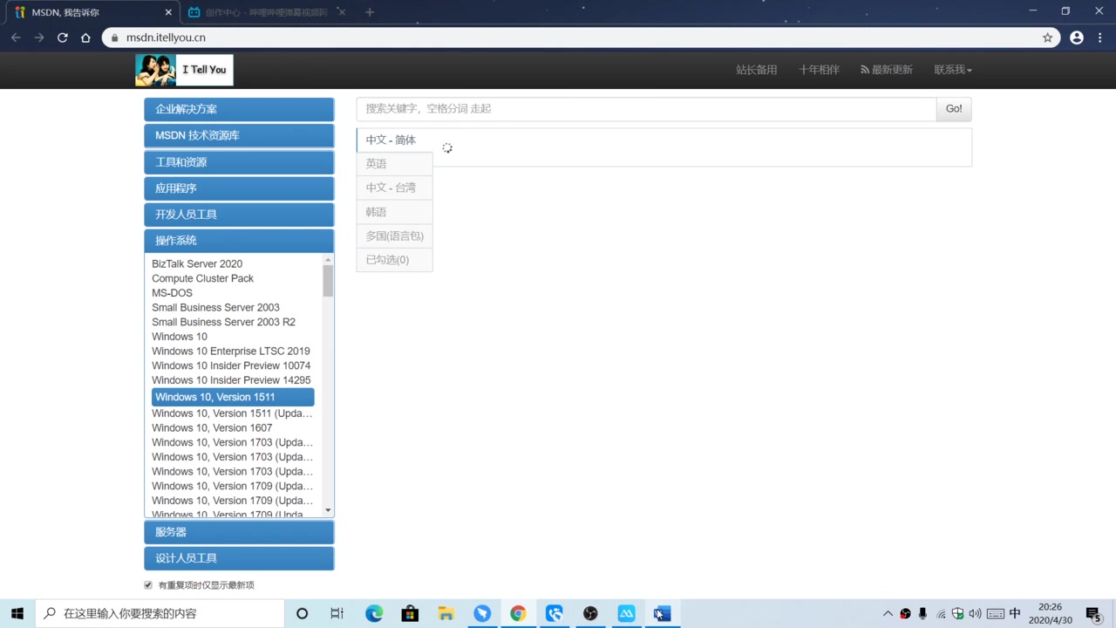Open Chrome three-dot menu
Screen dimensions: 1116x628
1101,38
